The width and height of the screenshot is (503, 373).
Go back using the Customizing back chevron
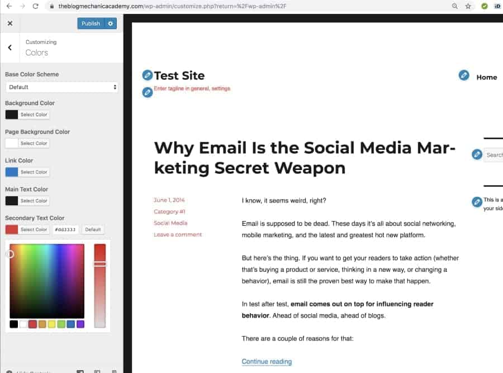[x=10, y=48]
